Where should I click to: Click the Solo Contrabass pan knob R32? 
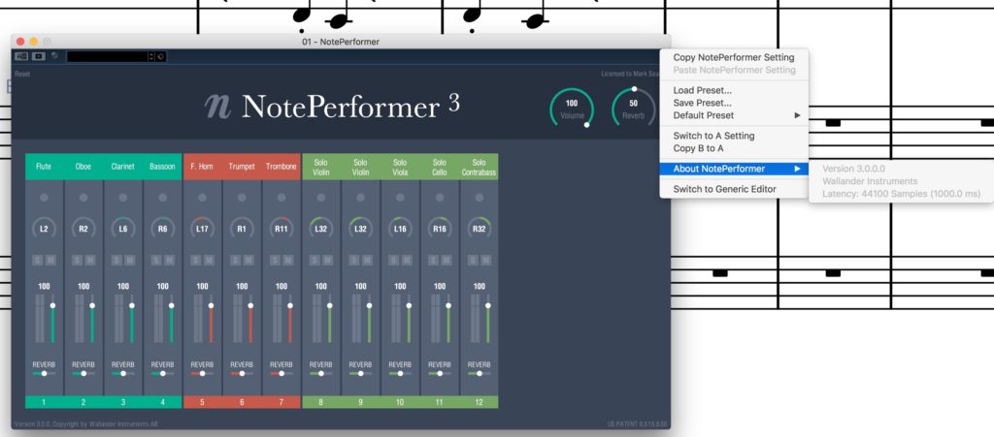coord(480,229)
